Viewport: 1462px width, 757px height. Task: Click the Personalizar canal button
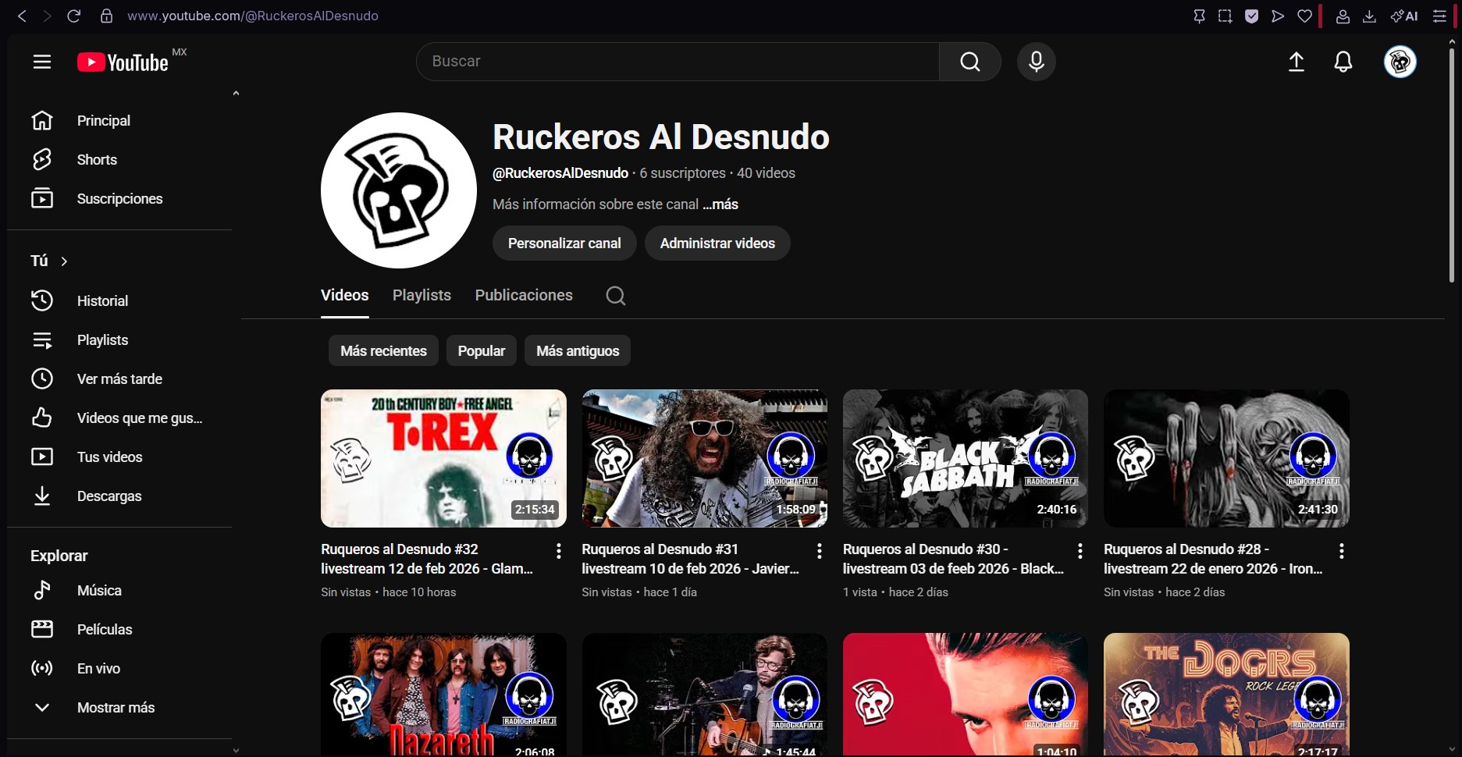[564, 243]
